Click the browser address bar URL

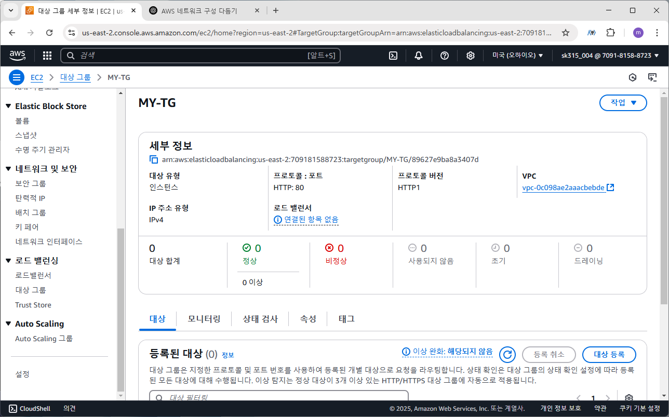tap(317, 32)
